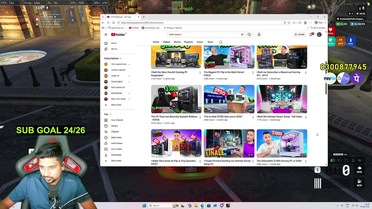
Task: Open File Explorer from the taskbar
Action: click(196, 206)
